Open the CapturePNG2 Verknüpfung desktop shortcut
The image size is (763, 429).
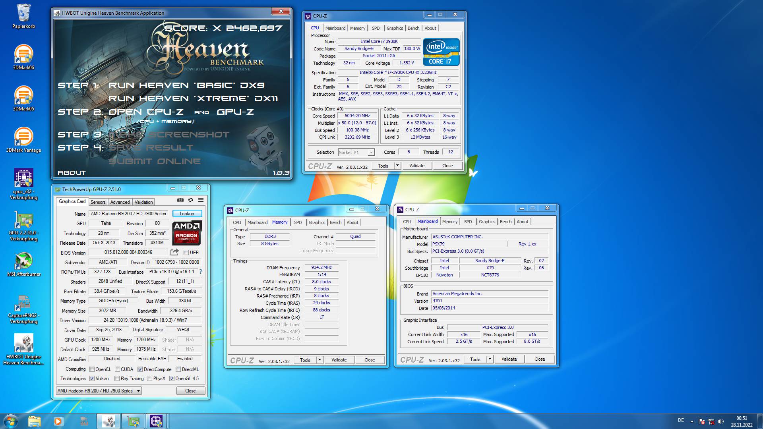[x=23, y=309]
